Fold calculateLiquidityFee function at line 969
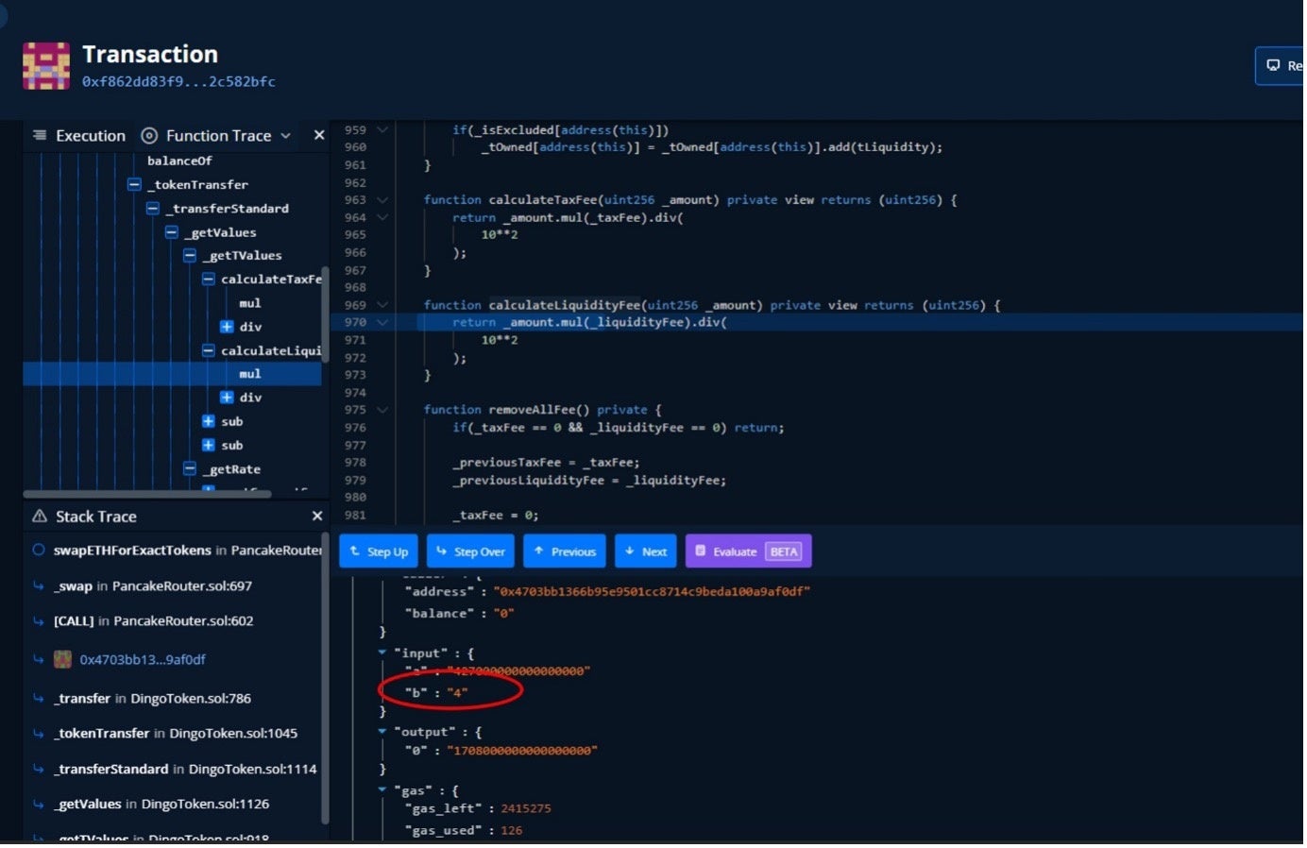Viewport: 1307px width, 848px height. coord(382,305)
